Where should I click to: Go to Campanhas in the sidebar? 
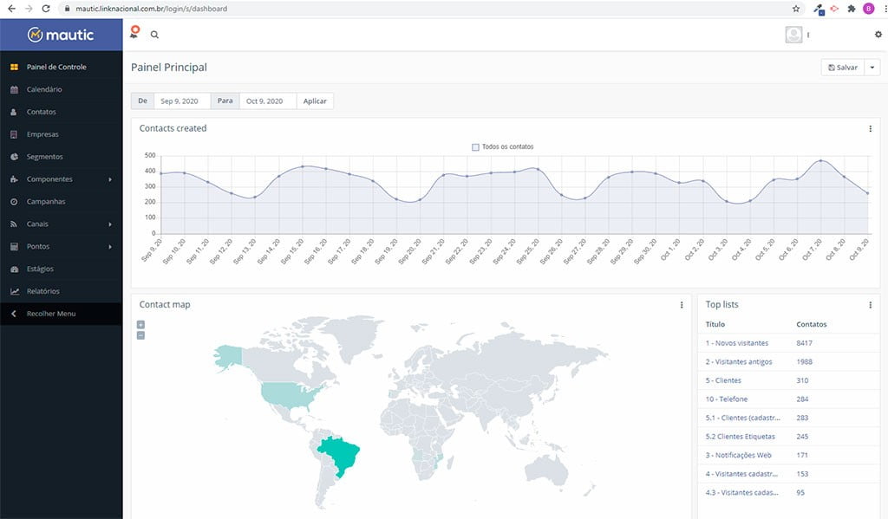pyautogui.click(x=46, y=202)
